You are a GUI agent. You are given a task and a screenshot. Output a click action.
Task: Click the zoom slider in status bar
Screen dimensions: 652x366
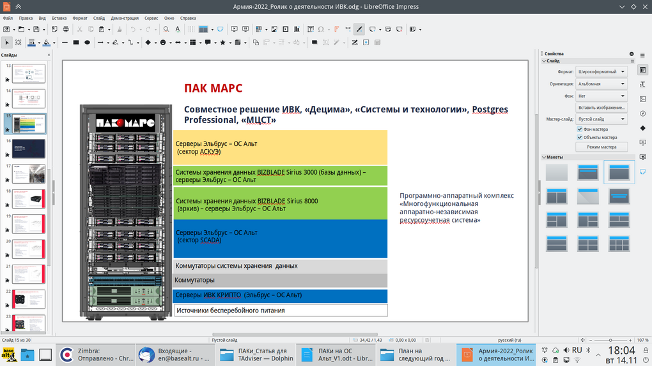click(x=610, y=340)
